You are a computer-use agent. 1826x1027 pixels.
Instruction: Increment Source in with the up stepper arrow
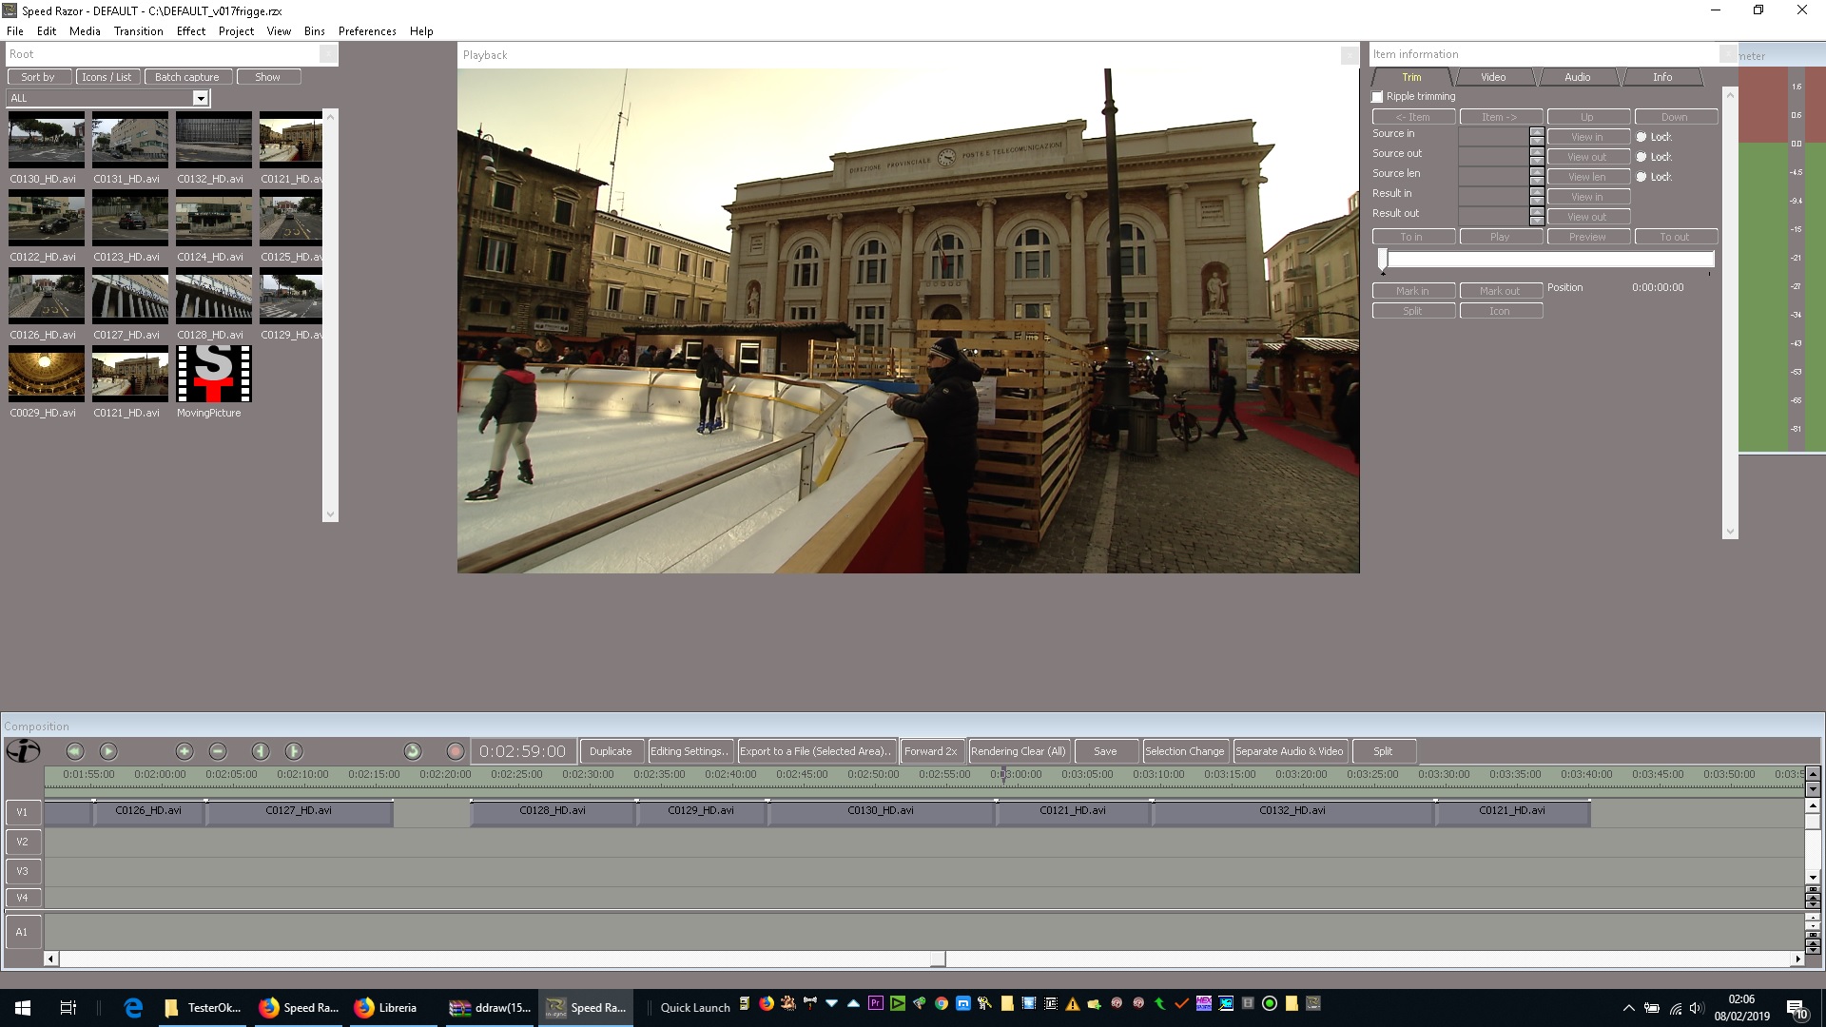click(1536, 134)
